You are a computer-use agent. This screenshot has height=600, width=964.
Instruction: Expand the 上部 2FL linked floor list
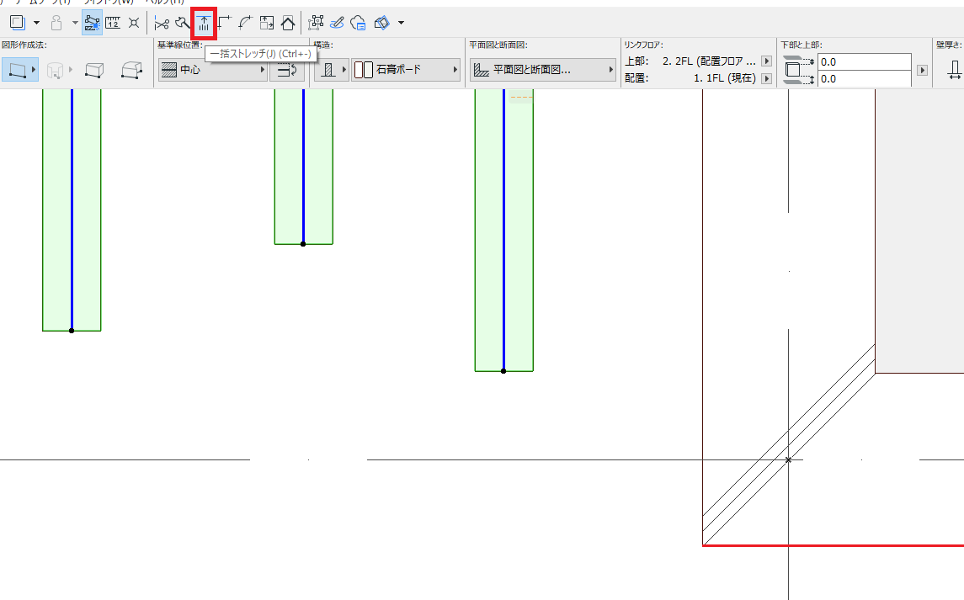click(x=766, y=61)
